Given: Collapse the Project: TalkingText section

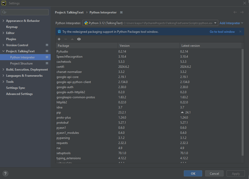Looking at the screenshot, I should pos(3,51).
